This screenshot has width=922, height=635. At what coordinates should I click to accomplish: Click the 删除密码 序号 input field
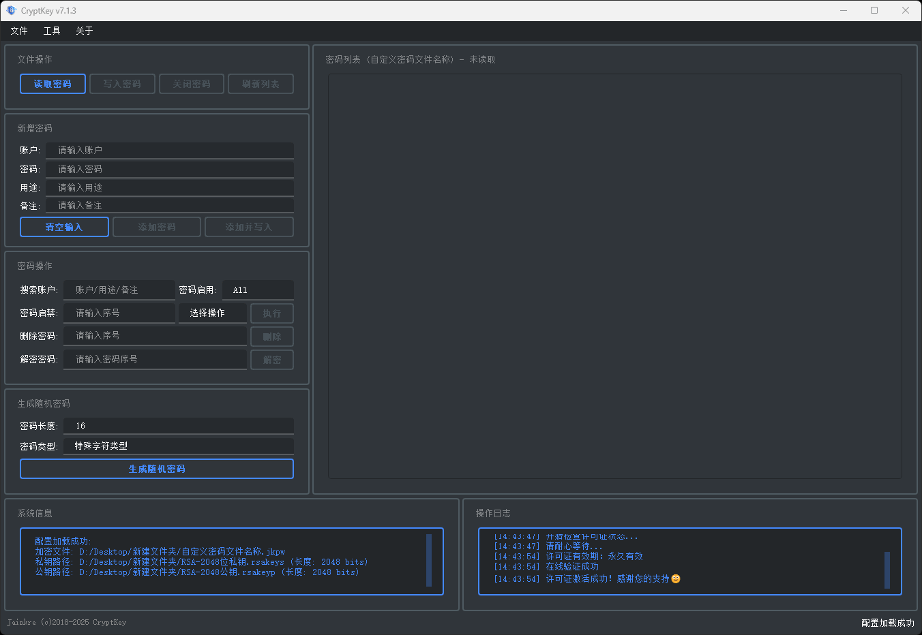pos(155,335)
